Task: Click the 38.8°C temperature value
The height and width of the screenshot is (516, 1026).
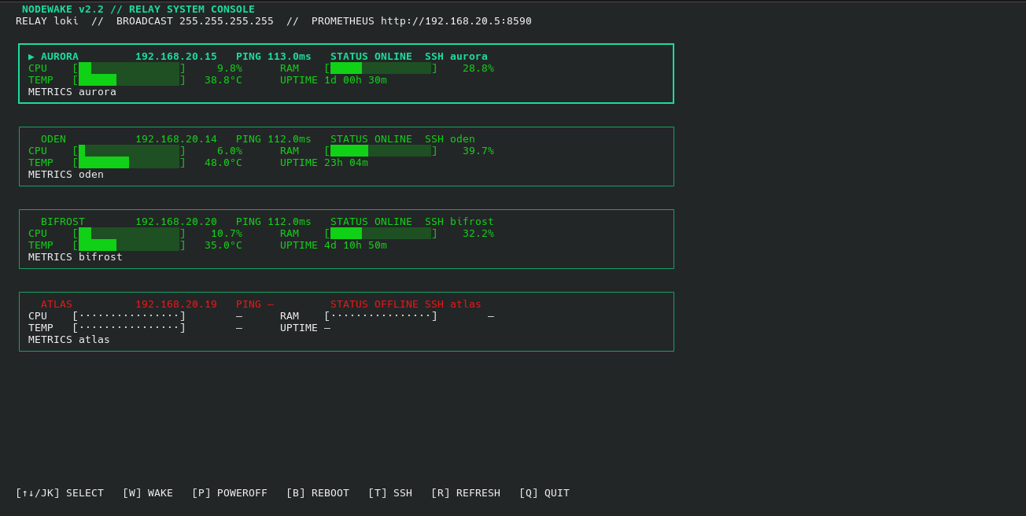Action: point(223,80)
